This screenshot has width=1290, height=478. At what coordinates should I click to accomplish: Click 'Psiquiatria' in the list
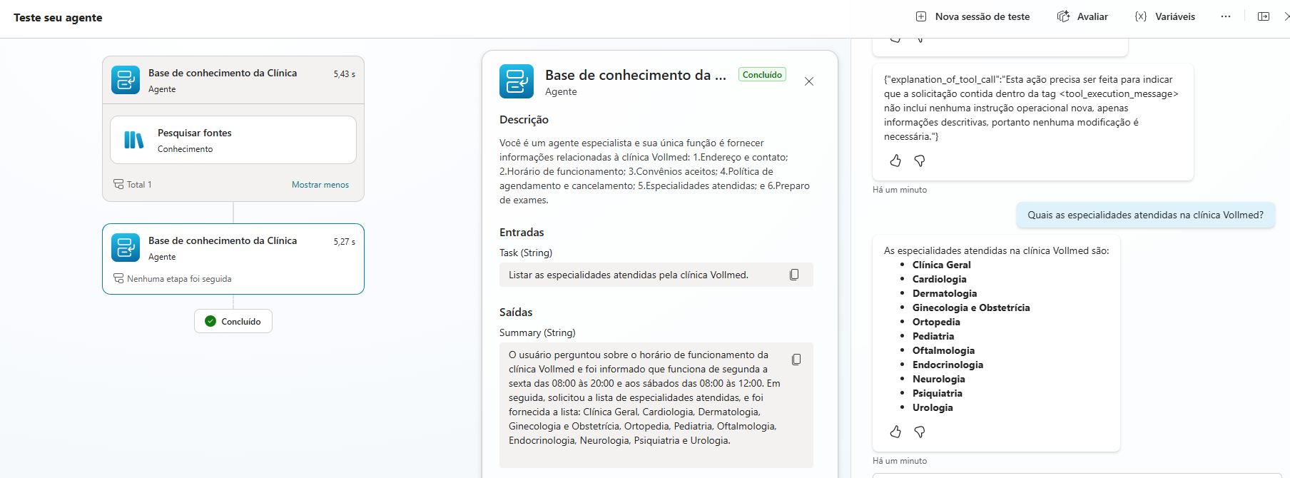(x=937, y=393)
